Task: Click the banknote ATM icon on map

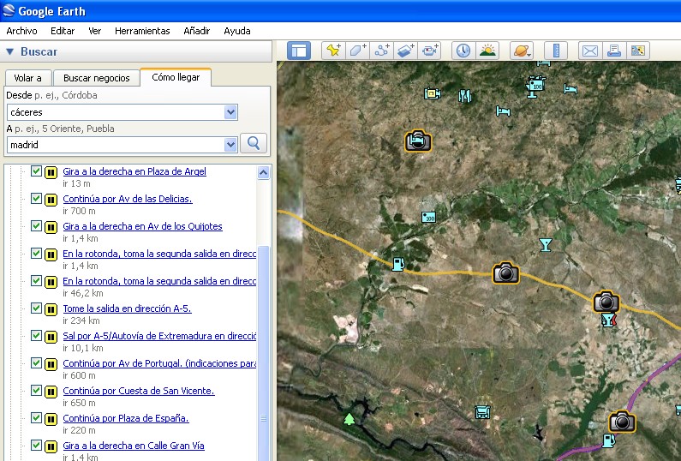Action: [428, 217]
